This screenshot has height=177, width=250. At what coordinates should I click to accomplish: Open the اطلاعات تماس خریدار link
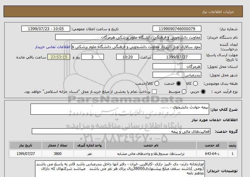pyautogui.click(x=53, y=47)
